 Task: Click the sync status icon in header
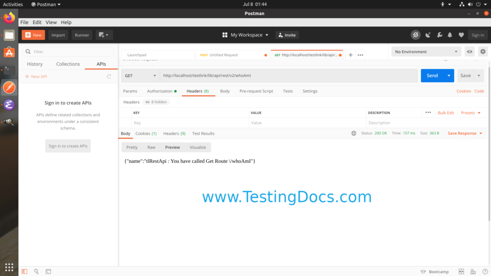415,34
